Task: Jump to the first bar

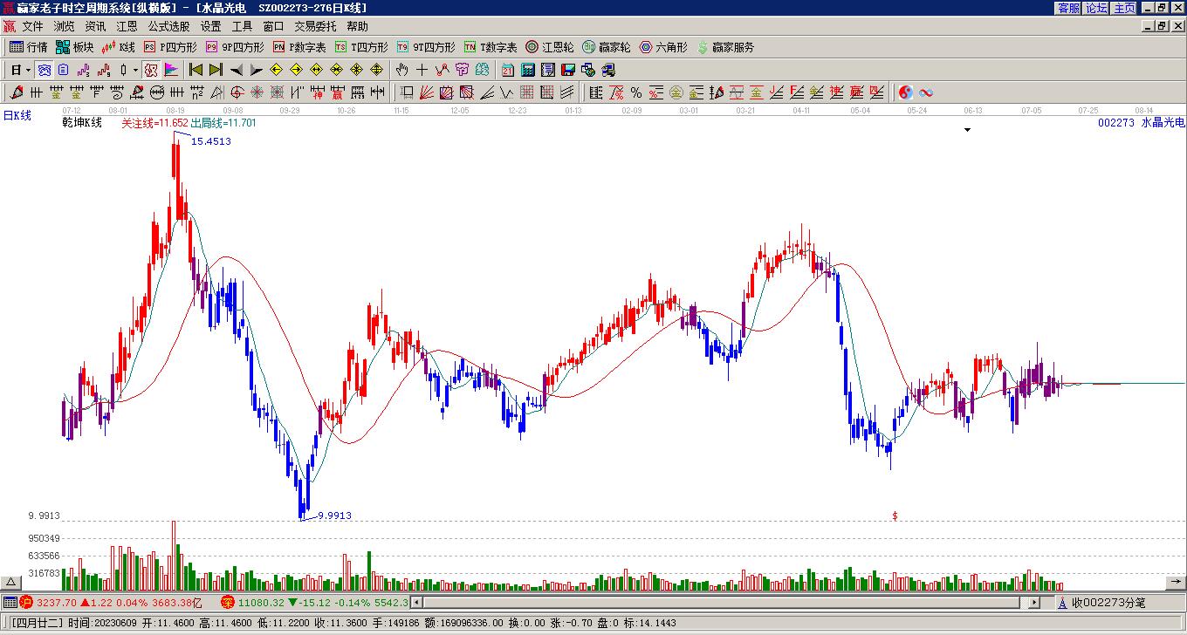Action: pos(196,70)
